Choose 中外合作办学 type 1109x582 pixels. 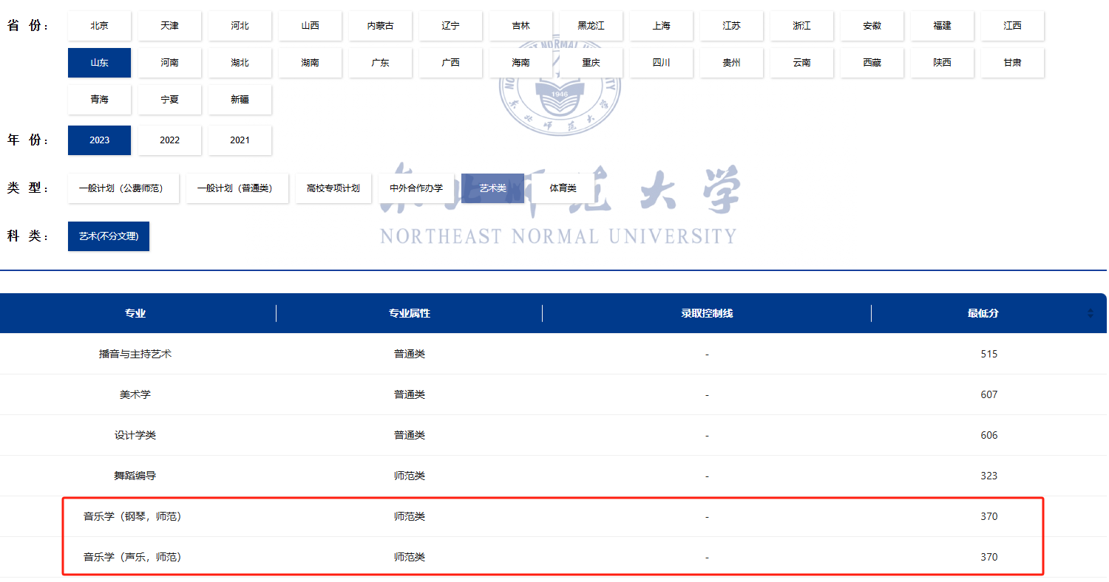(416, 188)
